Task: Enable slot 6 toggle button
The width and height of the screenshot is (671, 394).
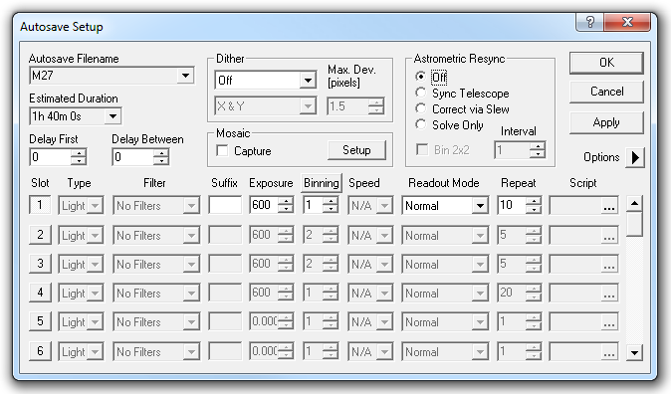Action: coord(40,351)
